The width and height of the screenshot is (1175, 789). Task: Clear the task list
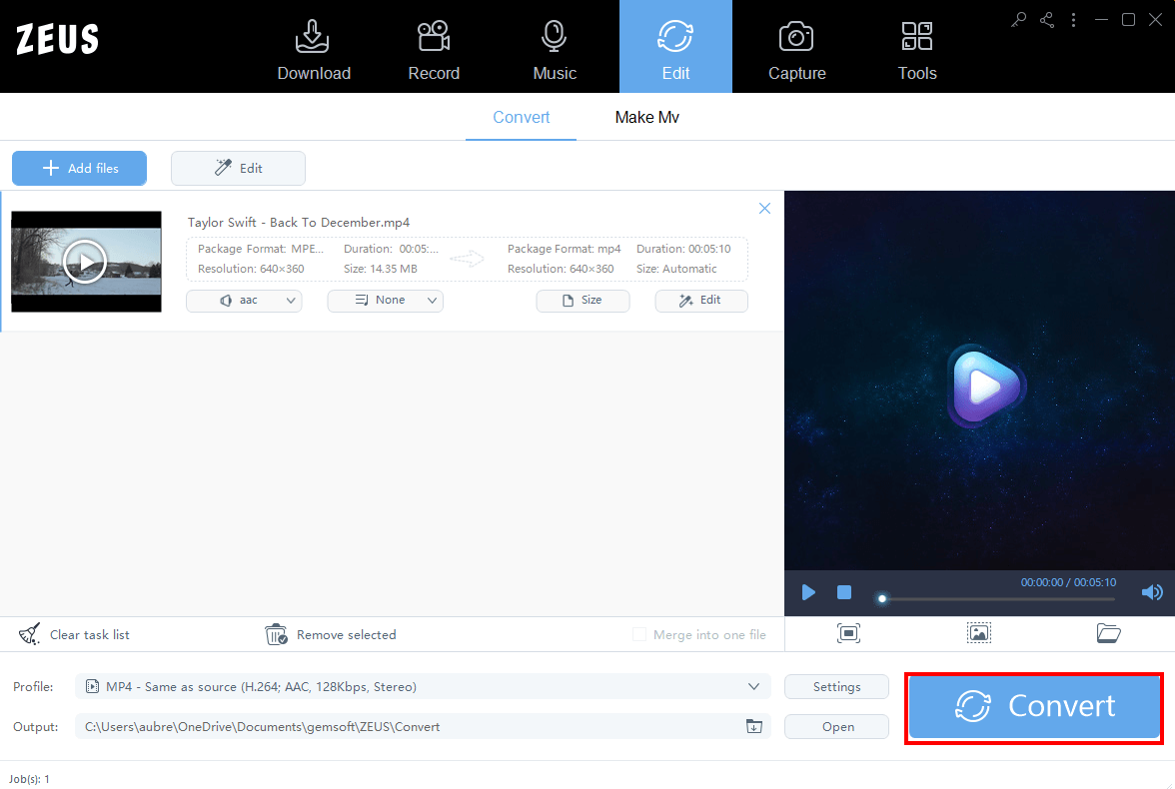[74, 634]
